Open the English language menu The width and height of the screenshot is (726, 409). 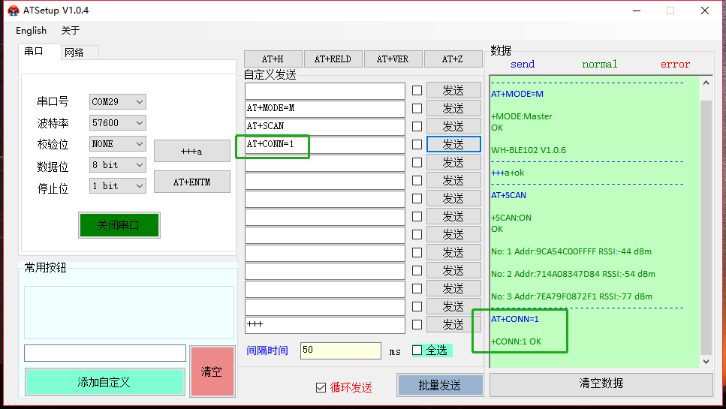(x=31, y=31)
